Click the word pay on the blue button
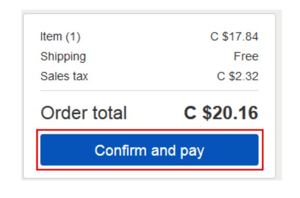This screenshot has width=300, height=198. click(192, 151)
